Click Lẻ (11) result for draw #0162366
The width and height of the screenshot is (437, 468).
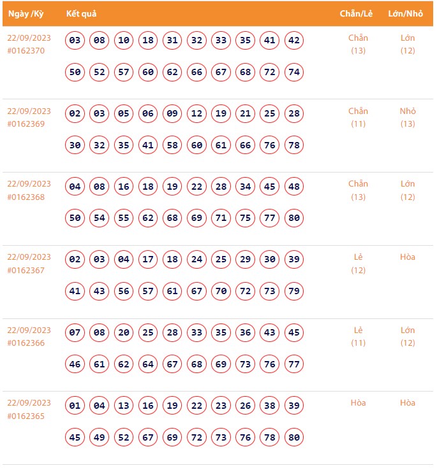(x=358, y=336)
